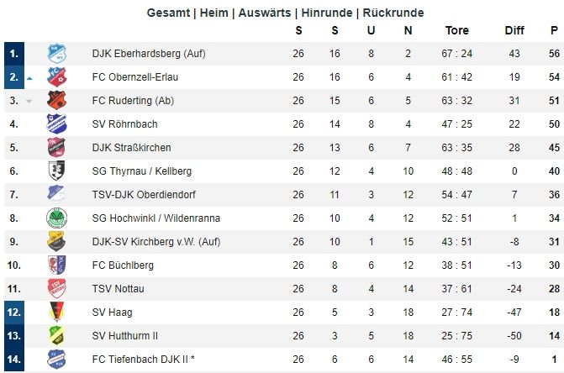Select the Hinrunde table view
The width and height of the screenshot is (564, 373).
pos(327,13)
